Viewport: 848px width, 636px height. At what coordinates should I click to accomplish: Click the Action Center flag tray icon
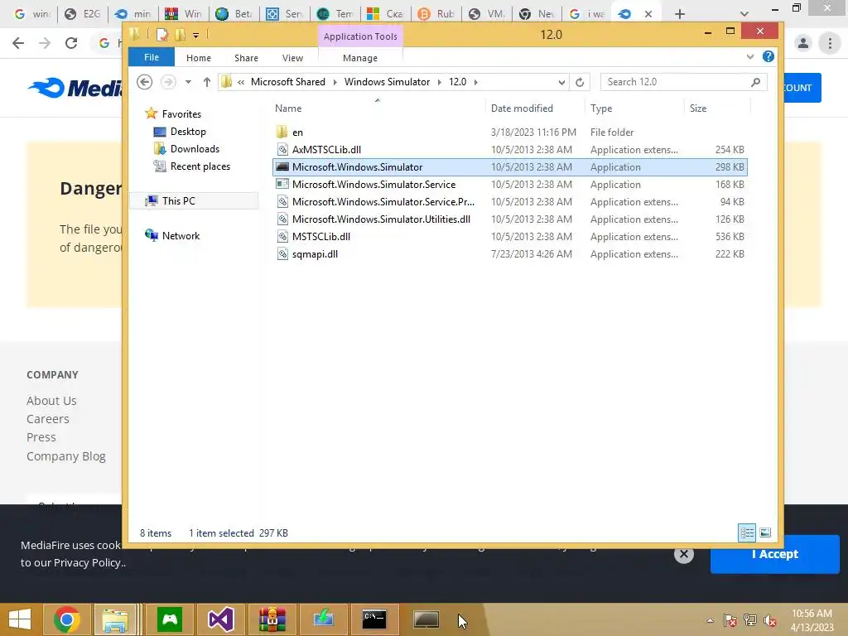coord(730,620)
